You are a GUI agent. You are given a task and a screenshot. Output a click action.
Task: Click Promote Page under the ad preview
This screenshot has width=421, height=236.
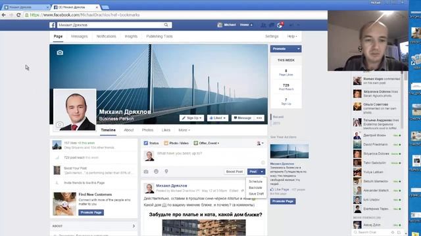tap(283, 201)
